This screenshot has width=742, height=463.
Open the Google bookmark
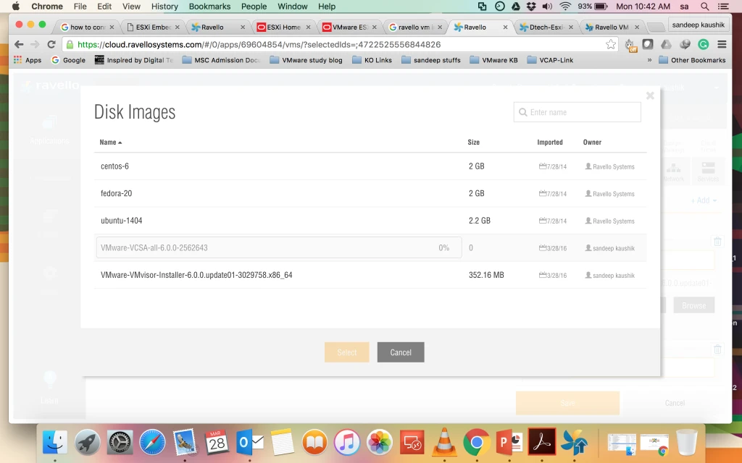pos(68,60)
